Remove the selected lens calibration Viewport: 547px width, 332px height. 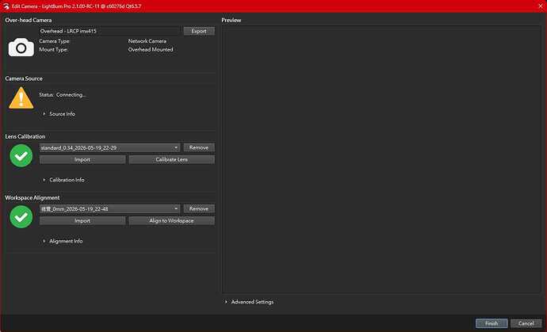(x=199, y=147)
